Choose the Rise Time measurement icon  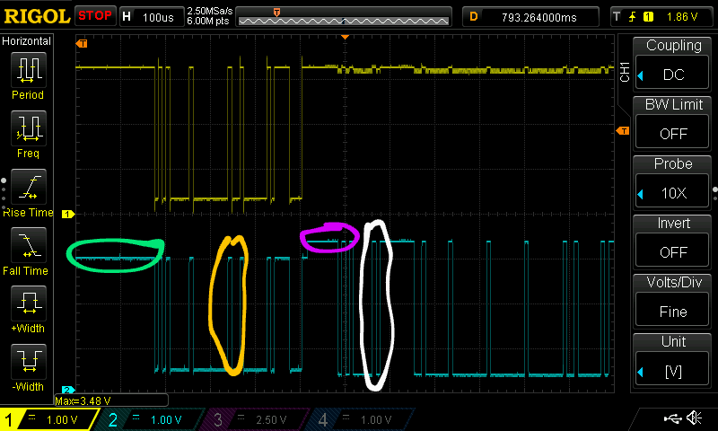pyautogui.click(x=28, y=187)
